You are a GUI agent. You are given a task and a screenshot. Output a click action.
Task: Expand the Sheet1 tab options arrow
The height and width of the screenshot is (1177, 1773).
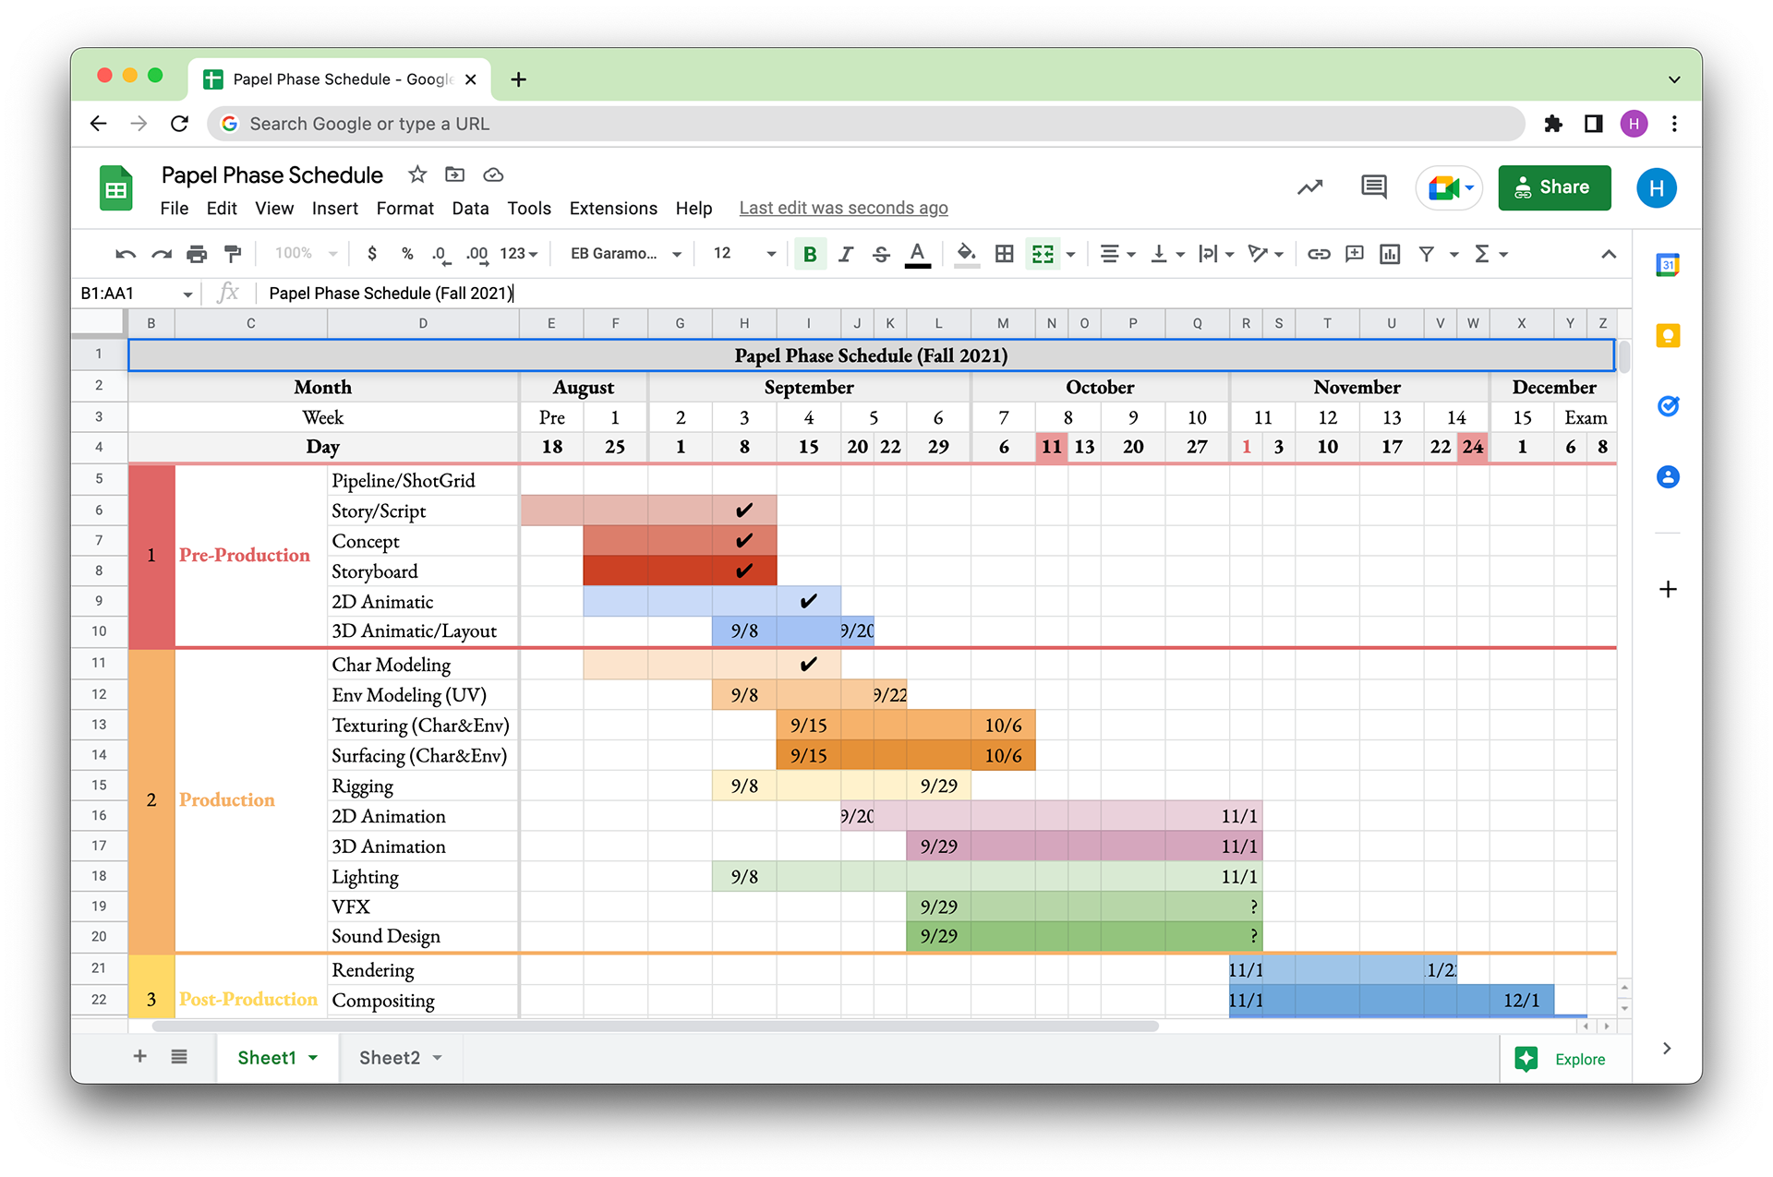pyautogui.click(x=314, y=1058)
